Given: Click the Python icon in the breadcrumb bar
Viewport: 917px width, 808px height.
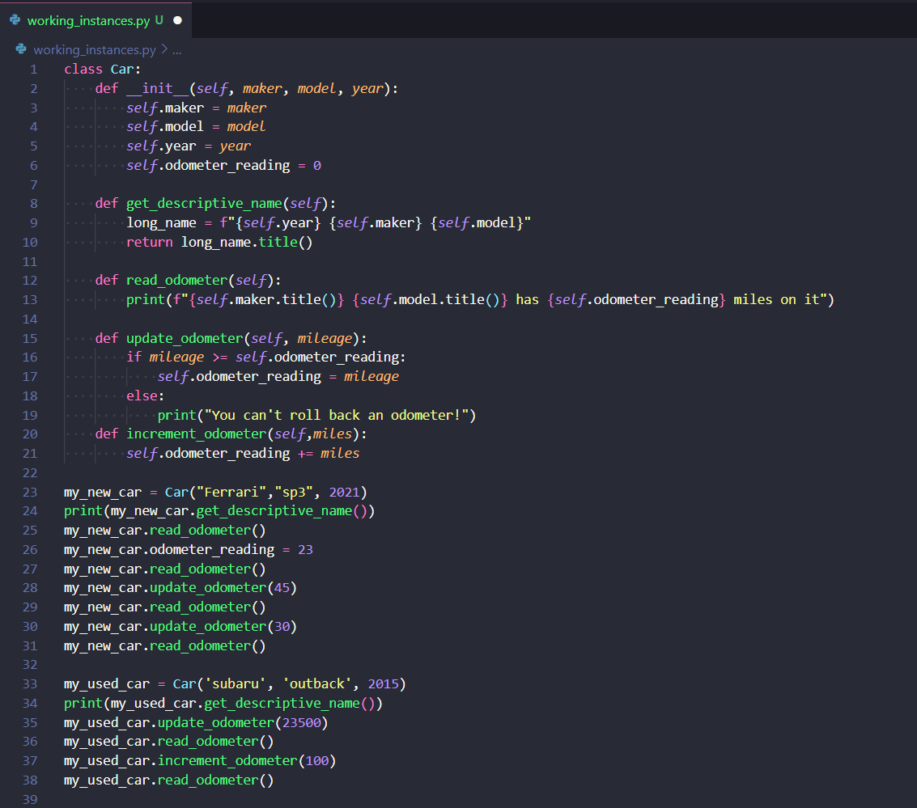Looking at the screenshot, I should tap(19, 49).
